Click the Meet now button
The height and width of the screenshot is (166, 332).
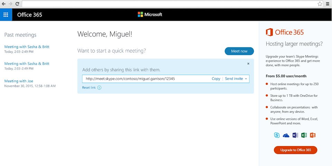(239, 51)
